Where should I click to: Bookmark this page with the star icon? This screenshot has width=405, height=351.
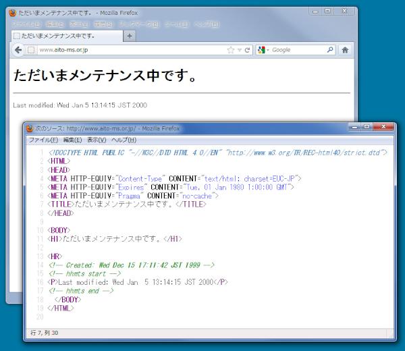click(231, 50)
